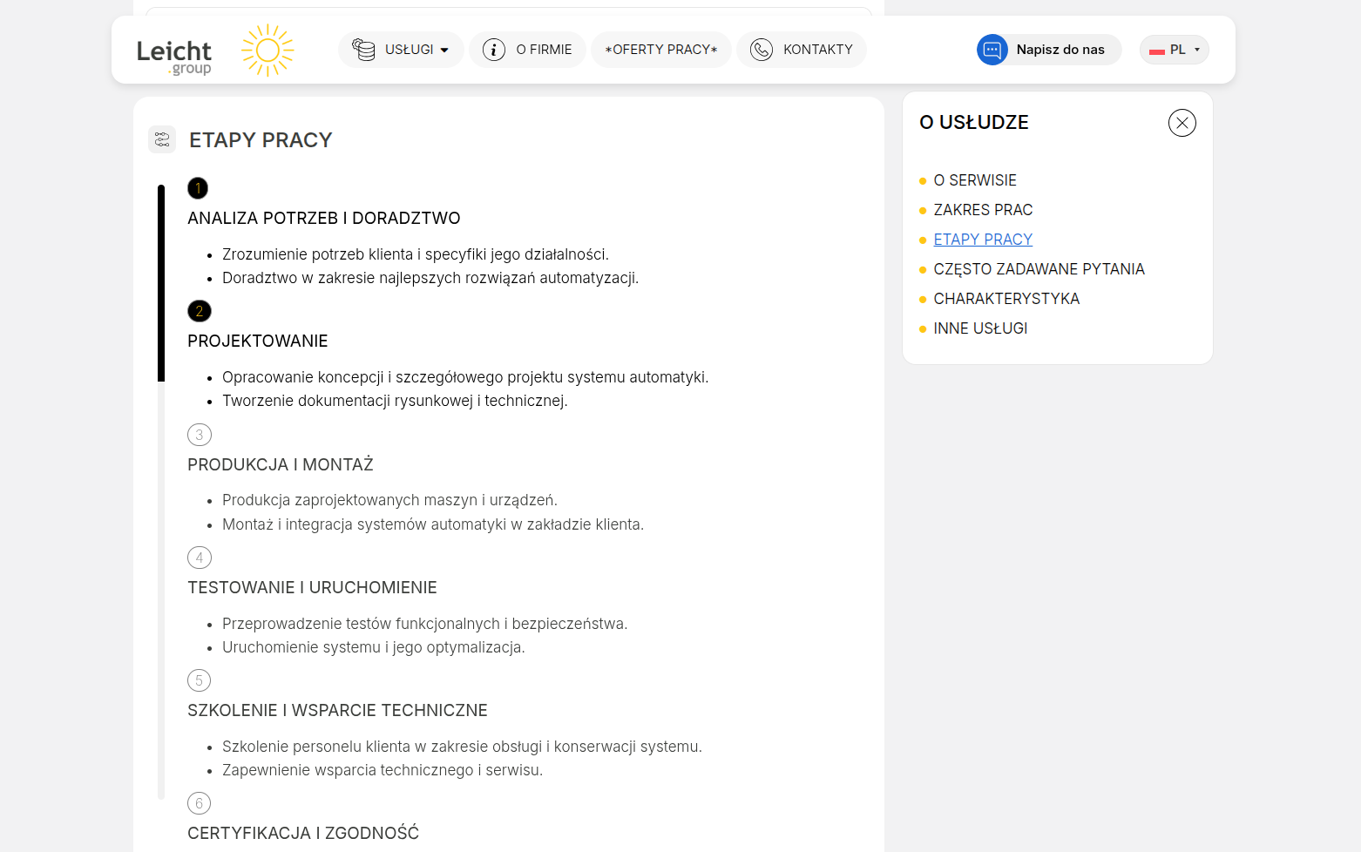This screenshot has height=852, width=1361.
Task: Select step 3 circle marker
Action: point(200,435)
